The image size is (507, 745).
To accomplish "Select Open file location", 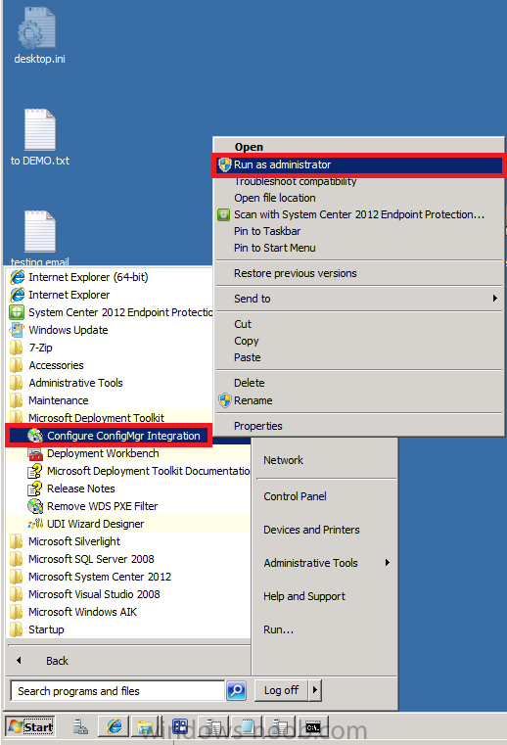I will click(x=275, y=198).
